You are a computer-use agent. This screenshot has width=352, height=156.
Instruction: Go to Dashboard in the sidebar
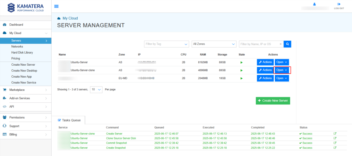(x=16, y=25)
